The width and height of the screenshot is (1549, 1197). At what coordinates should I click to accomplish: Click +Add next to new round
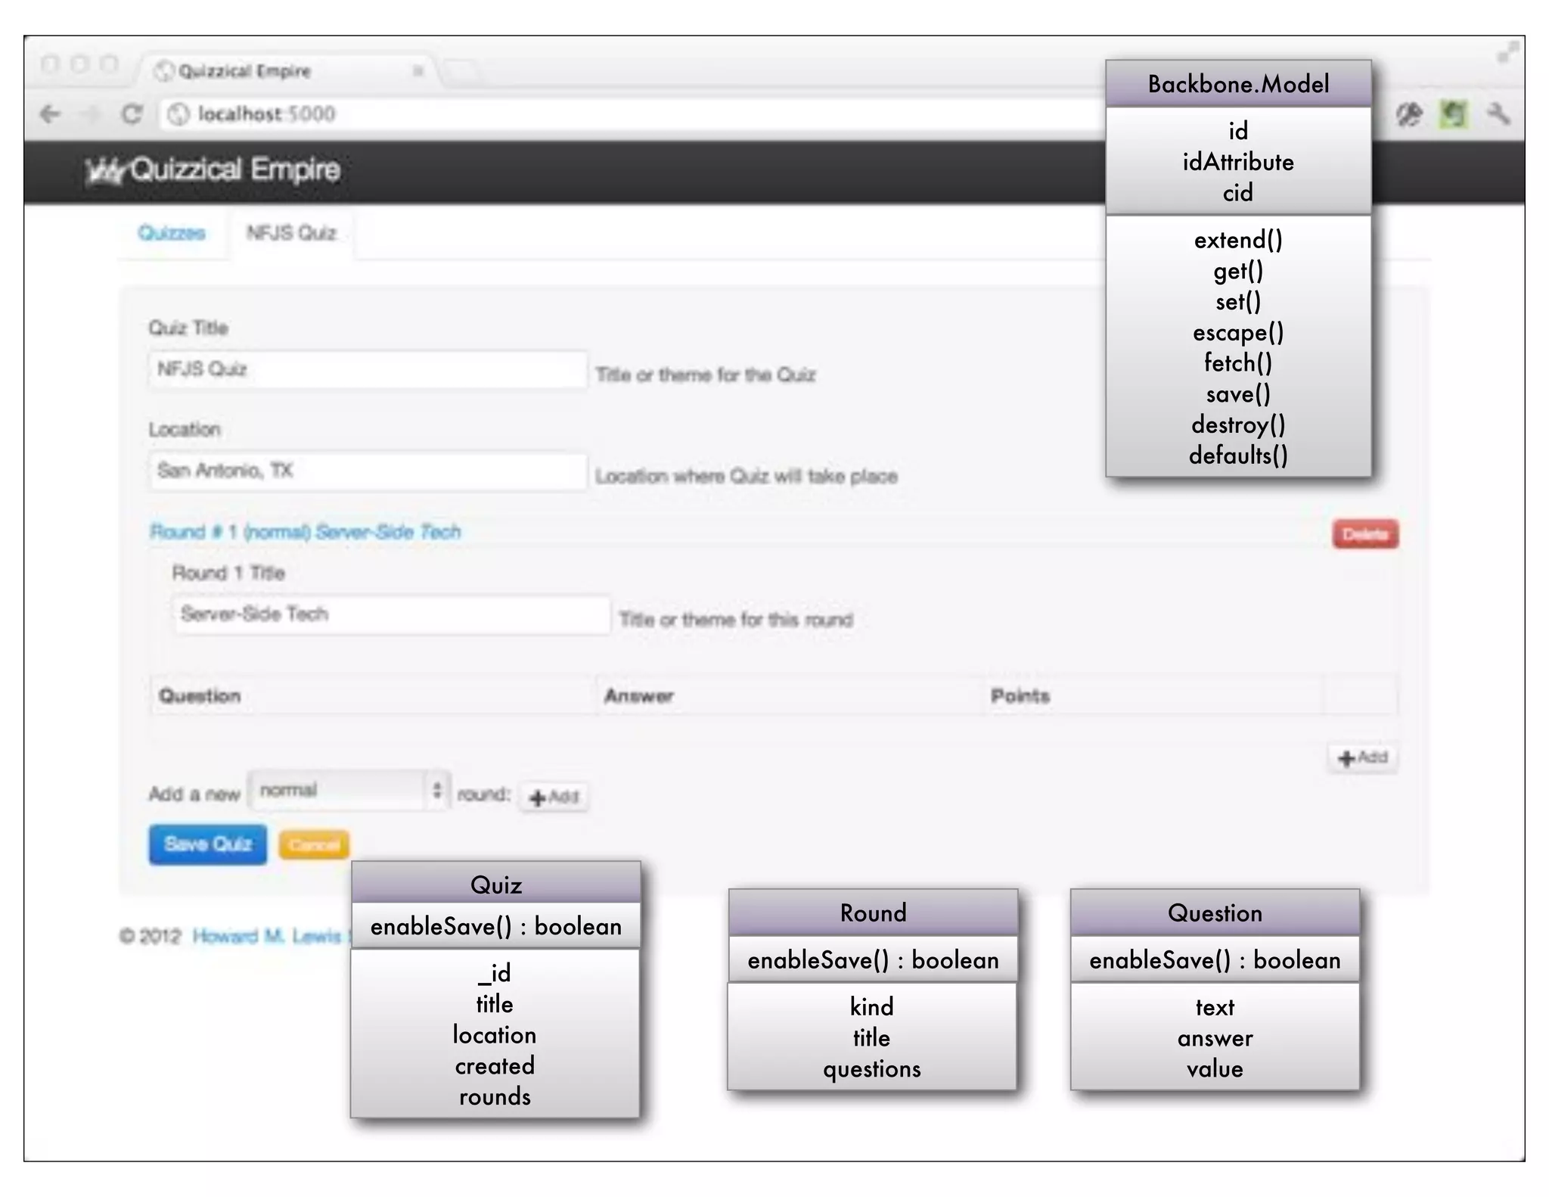[554, 797]
